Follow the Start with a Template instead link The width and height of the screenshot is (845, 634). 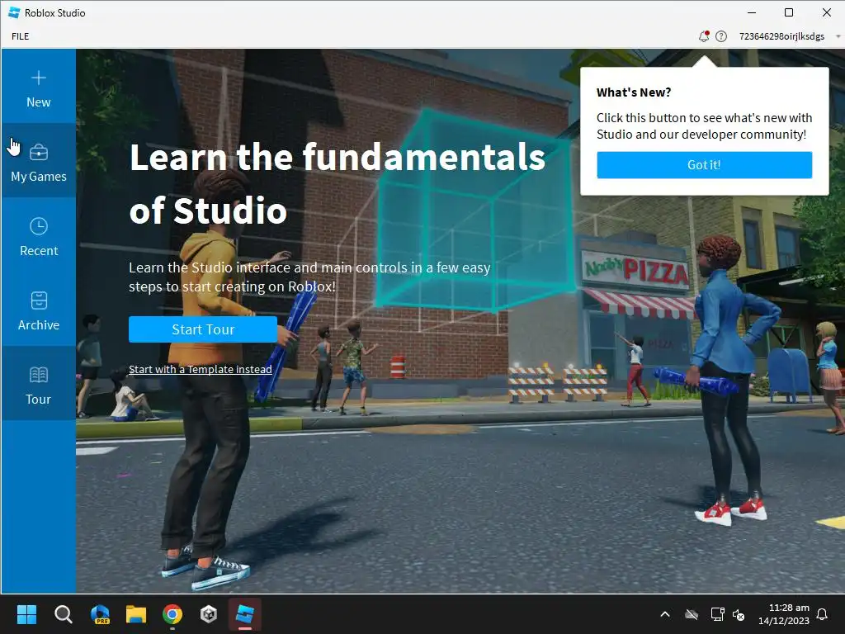coord(200,369)
